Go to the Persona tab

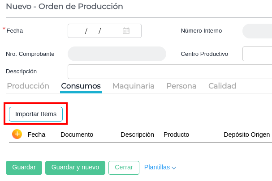[181, 86]
